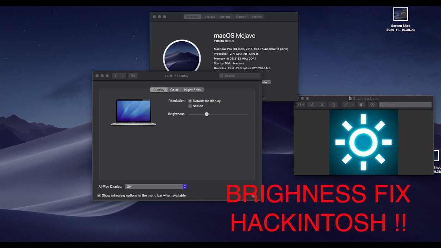This screenshot has width=441, height=248.
Task: Click the 'Built-in Display' window title
Action: (177, 76)
